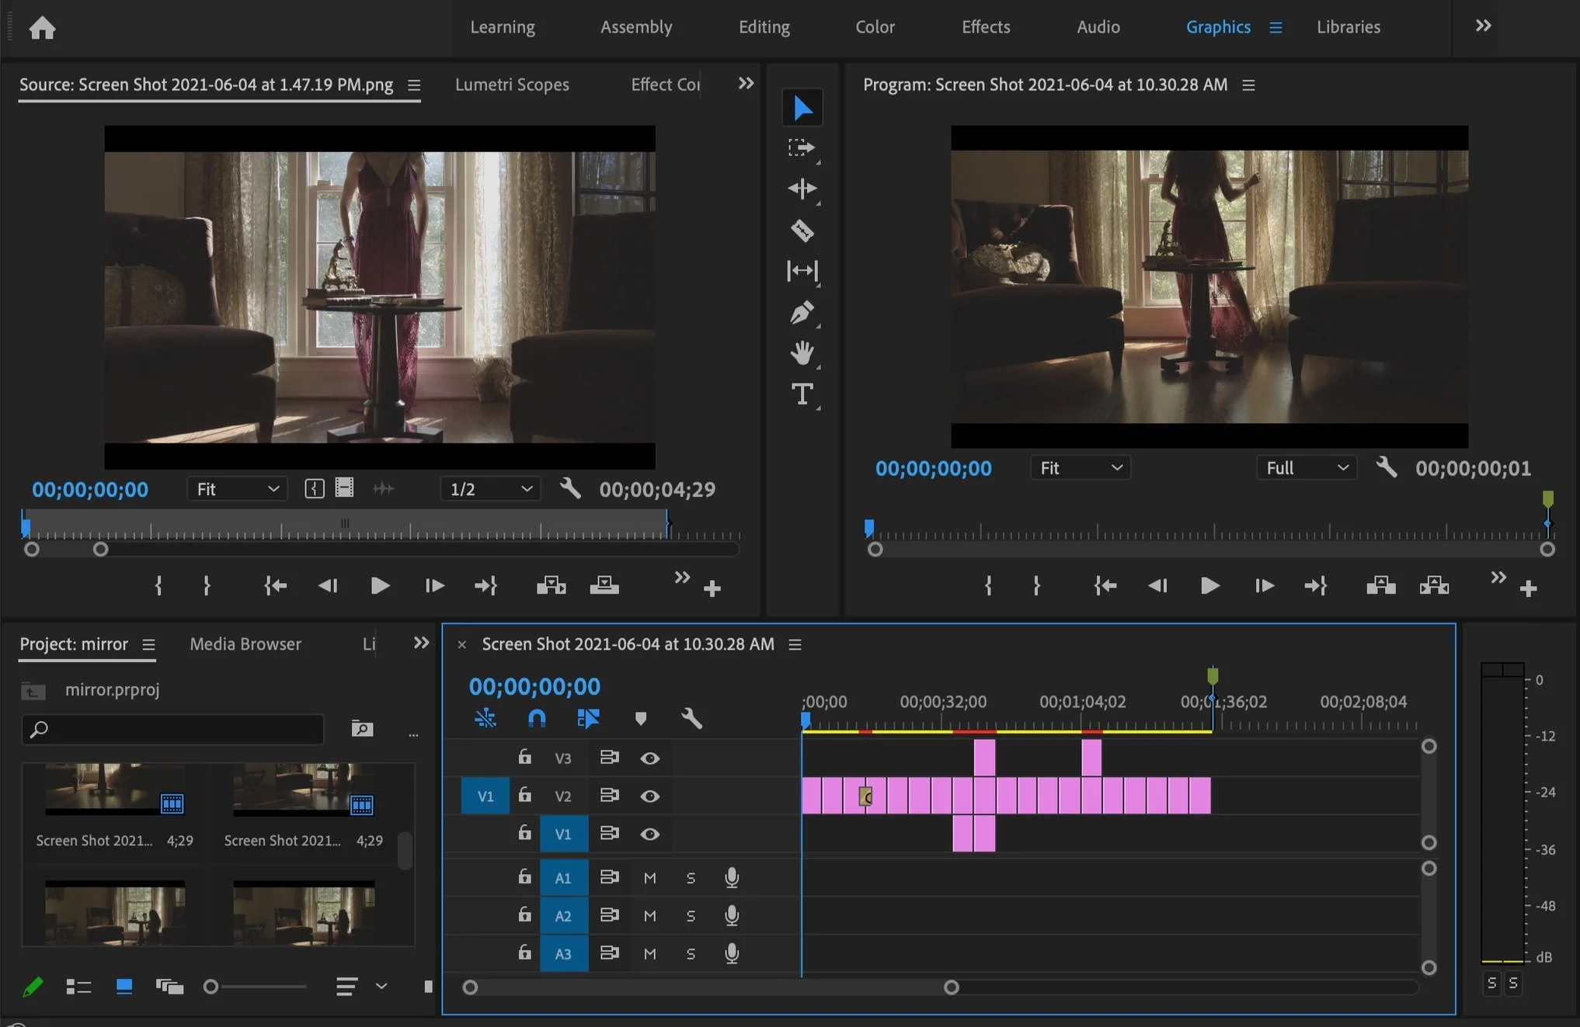1580x1027 pixels.
Task: Click New Bin folder search icon
Action: (x=362, y=729)
